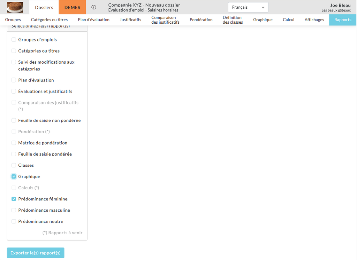This screenshot has width=357, height=260.
Task: Enable Feuille de saisie non pondérée checkbox
Action: pos(14,120)
